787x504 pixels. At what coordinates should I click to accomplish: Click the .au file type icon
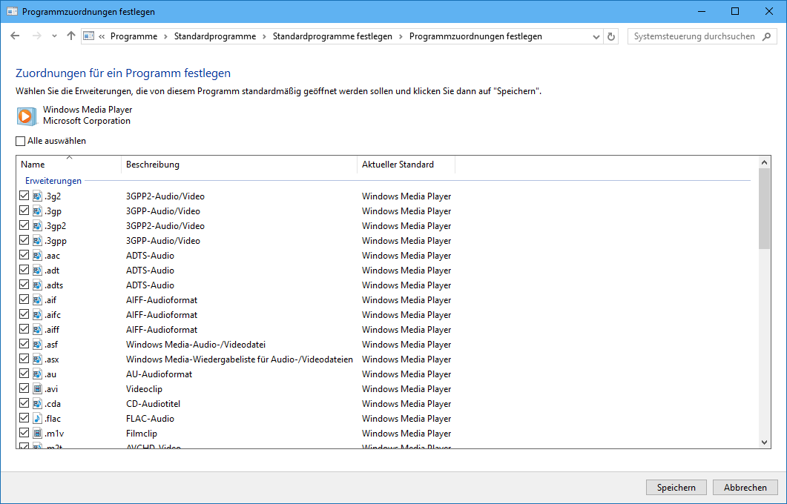click(x=37, y=374)
